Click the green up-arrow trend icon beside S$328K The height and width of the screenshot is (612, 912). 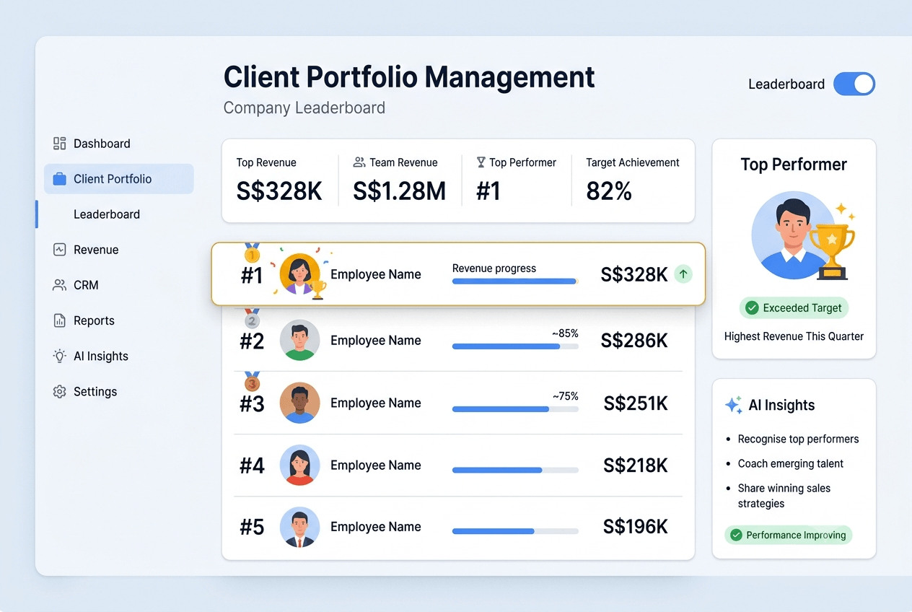683,274
